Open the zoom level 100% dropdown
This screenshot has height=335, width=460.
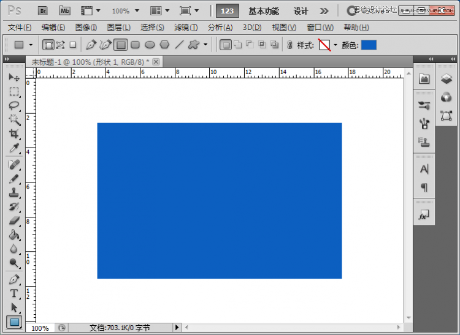click(x=125, y=10)
